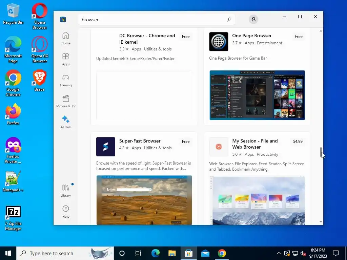Viewport: 347px width, 260px height.
Task: Click the My Session screenshot thumbnail
Action: [x=257, y=200]
